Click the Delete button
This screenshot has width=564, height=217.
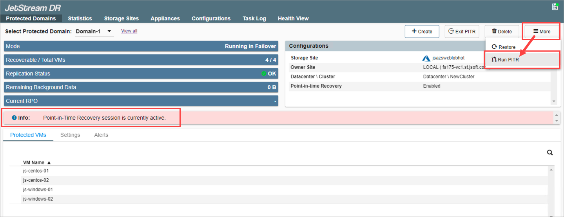(x=502, y=31)
